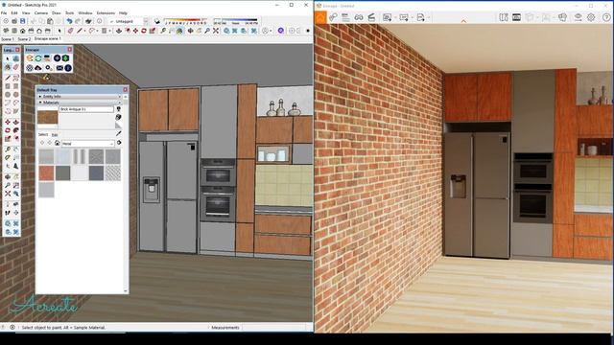614x345 pixels.
Task: Open the Materials Details arrow menu
Action: [x=119, y=143]
